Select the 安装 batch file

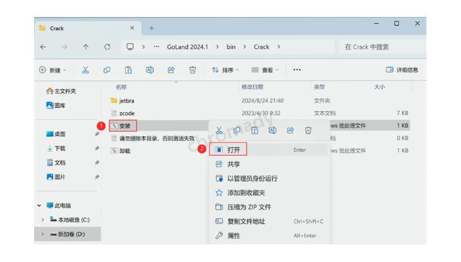click(x=121, y=126)
